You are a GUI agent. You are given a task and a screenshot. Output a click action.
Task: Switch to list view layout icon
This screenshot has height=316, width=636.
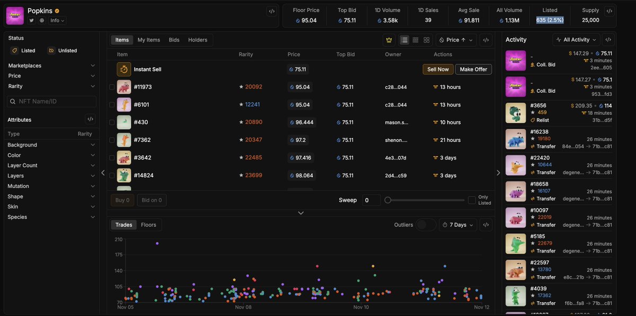(404, 40)
